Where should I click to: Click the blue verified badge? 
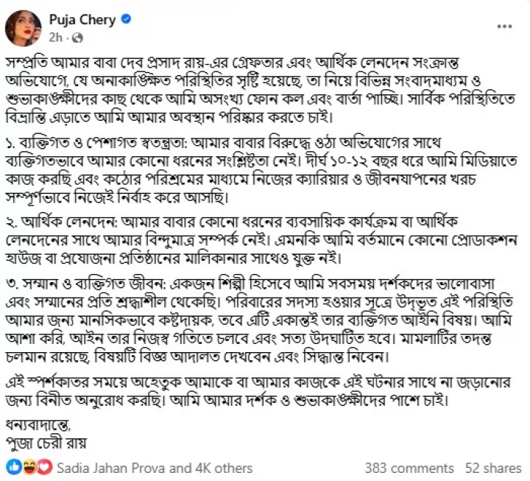pyautogui.click(x=126, y=20)
